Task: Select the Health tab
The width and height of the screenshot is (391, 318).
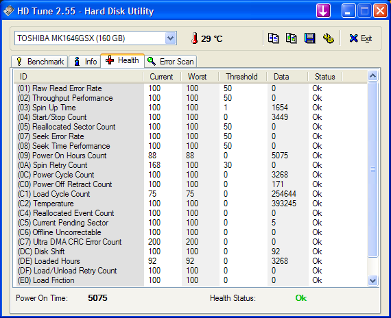Action: point(122,60)
